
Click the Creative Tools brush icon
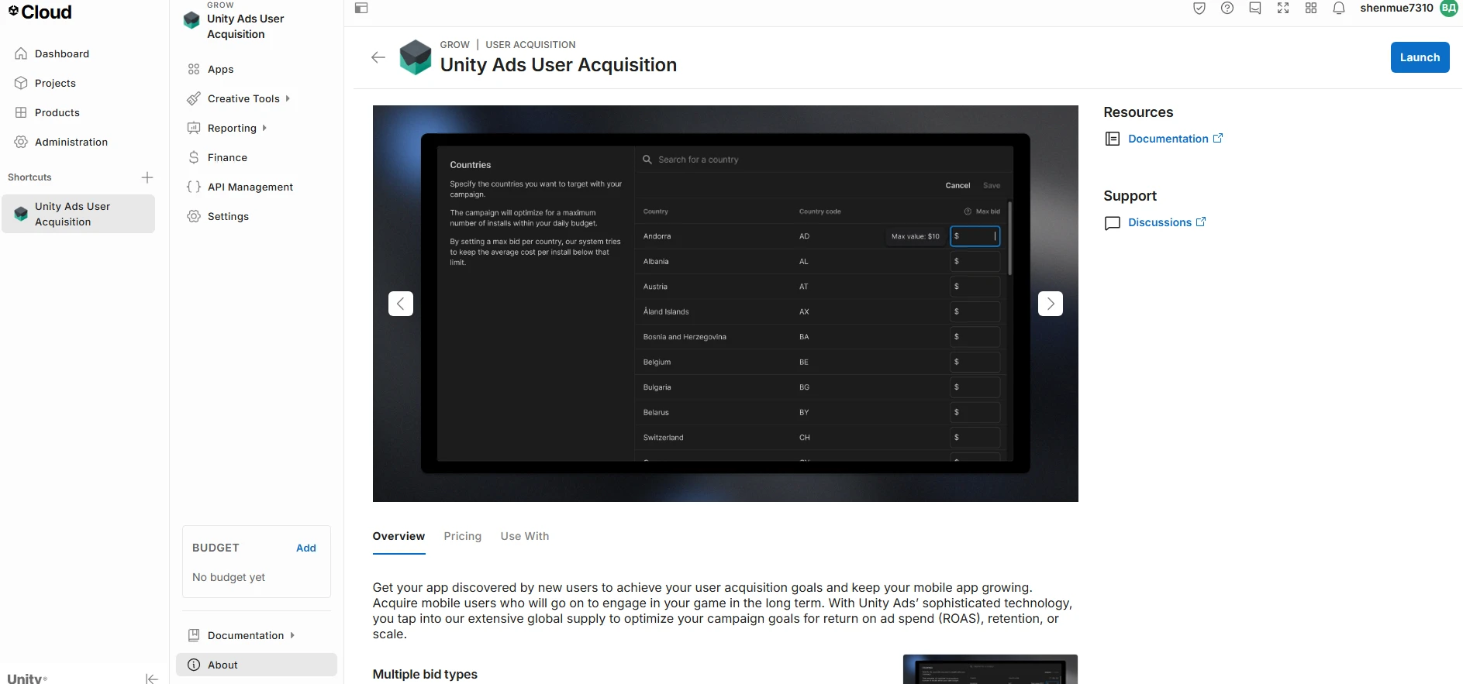194,98
